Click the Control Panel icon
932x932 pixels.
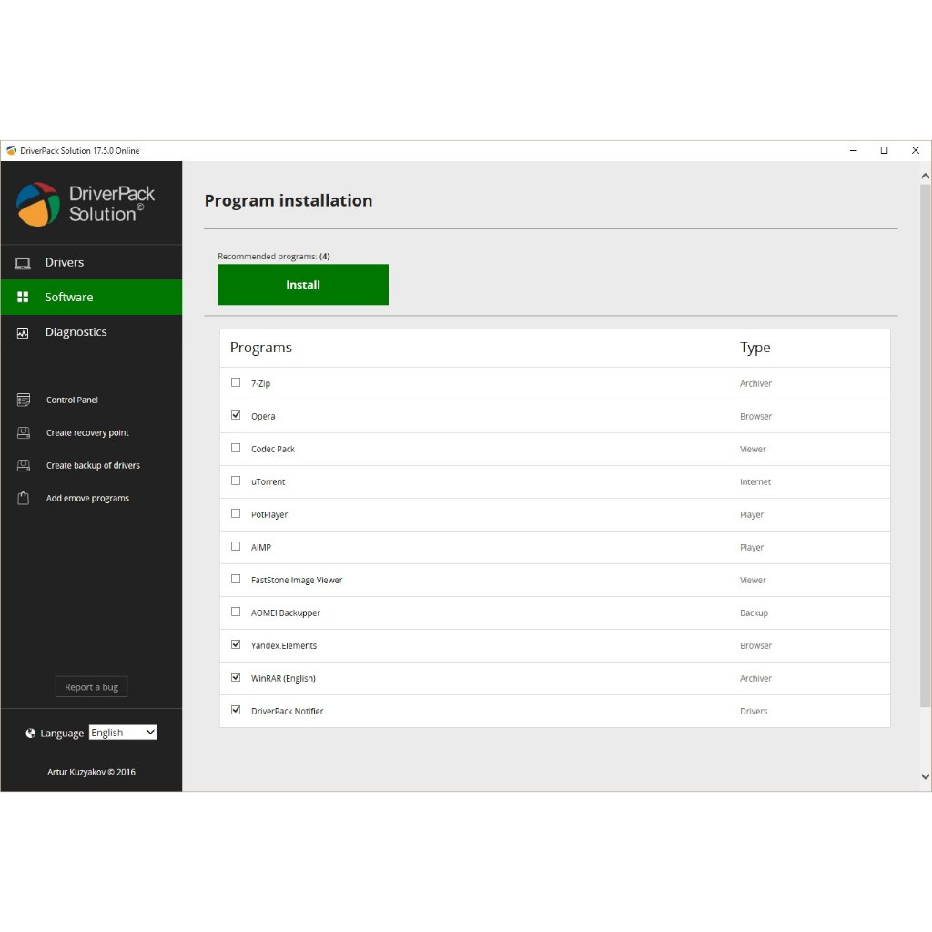(x=24, y=400)
